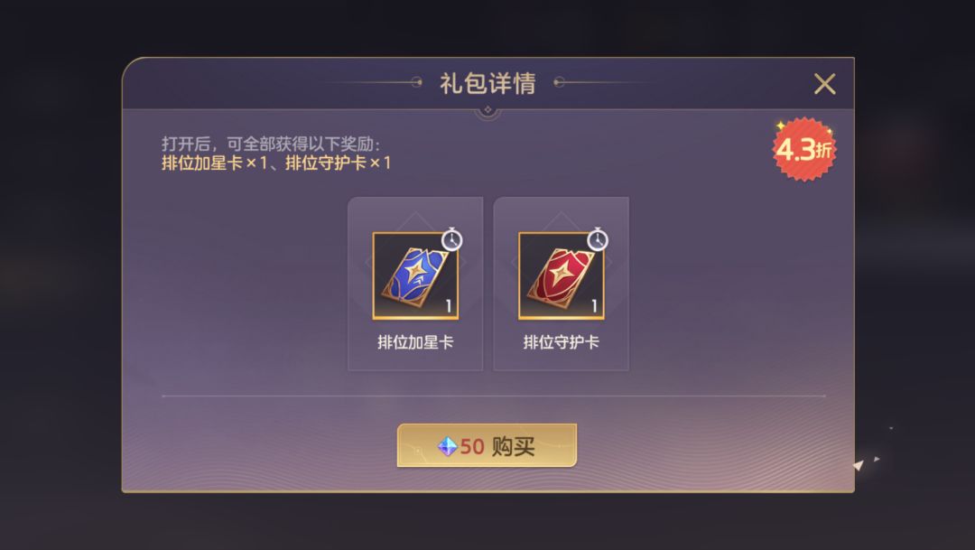Click the yellow reward list text line
Image resolution: width=975 pixels, height=550 pixels.
(276, 163)
